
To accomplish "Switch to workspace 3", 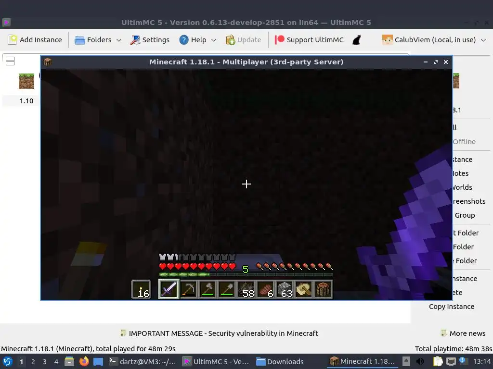I will pos(45,362).
